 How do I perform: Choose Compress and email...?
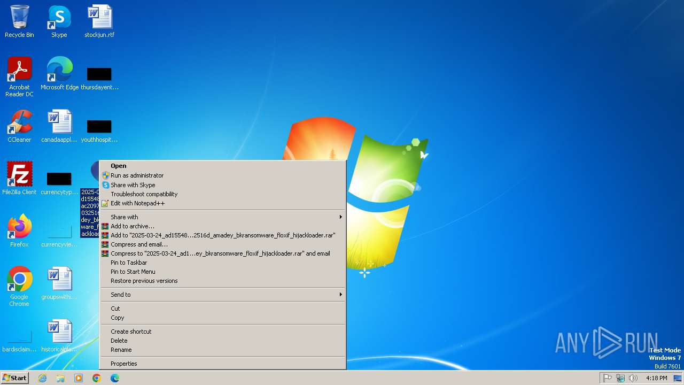point(223,244)
